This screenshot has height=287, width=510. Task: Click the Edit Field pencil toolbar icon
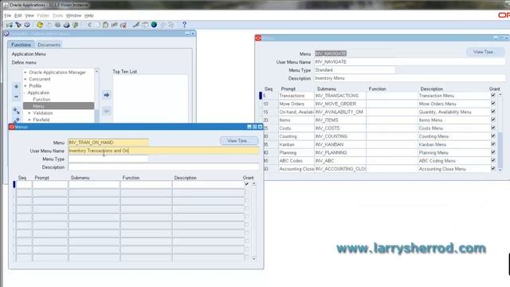pyautogui.click(x=136, y=25)
